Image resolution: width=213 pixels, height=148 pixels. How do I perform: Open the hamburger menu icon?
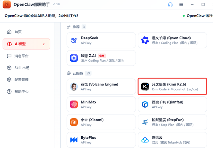point(181,5)
